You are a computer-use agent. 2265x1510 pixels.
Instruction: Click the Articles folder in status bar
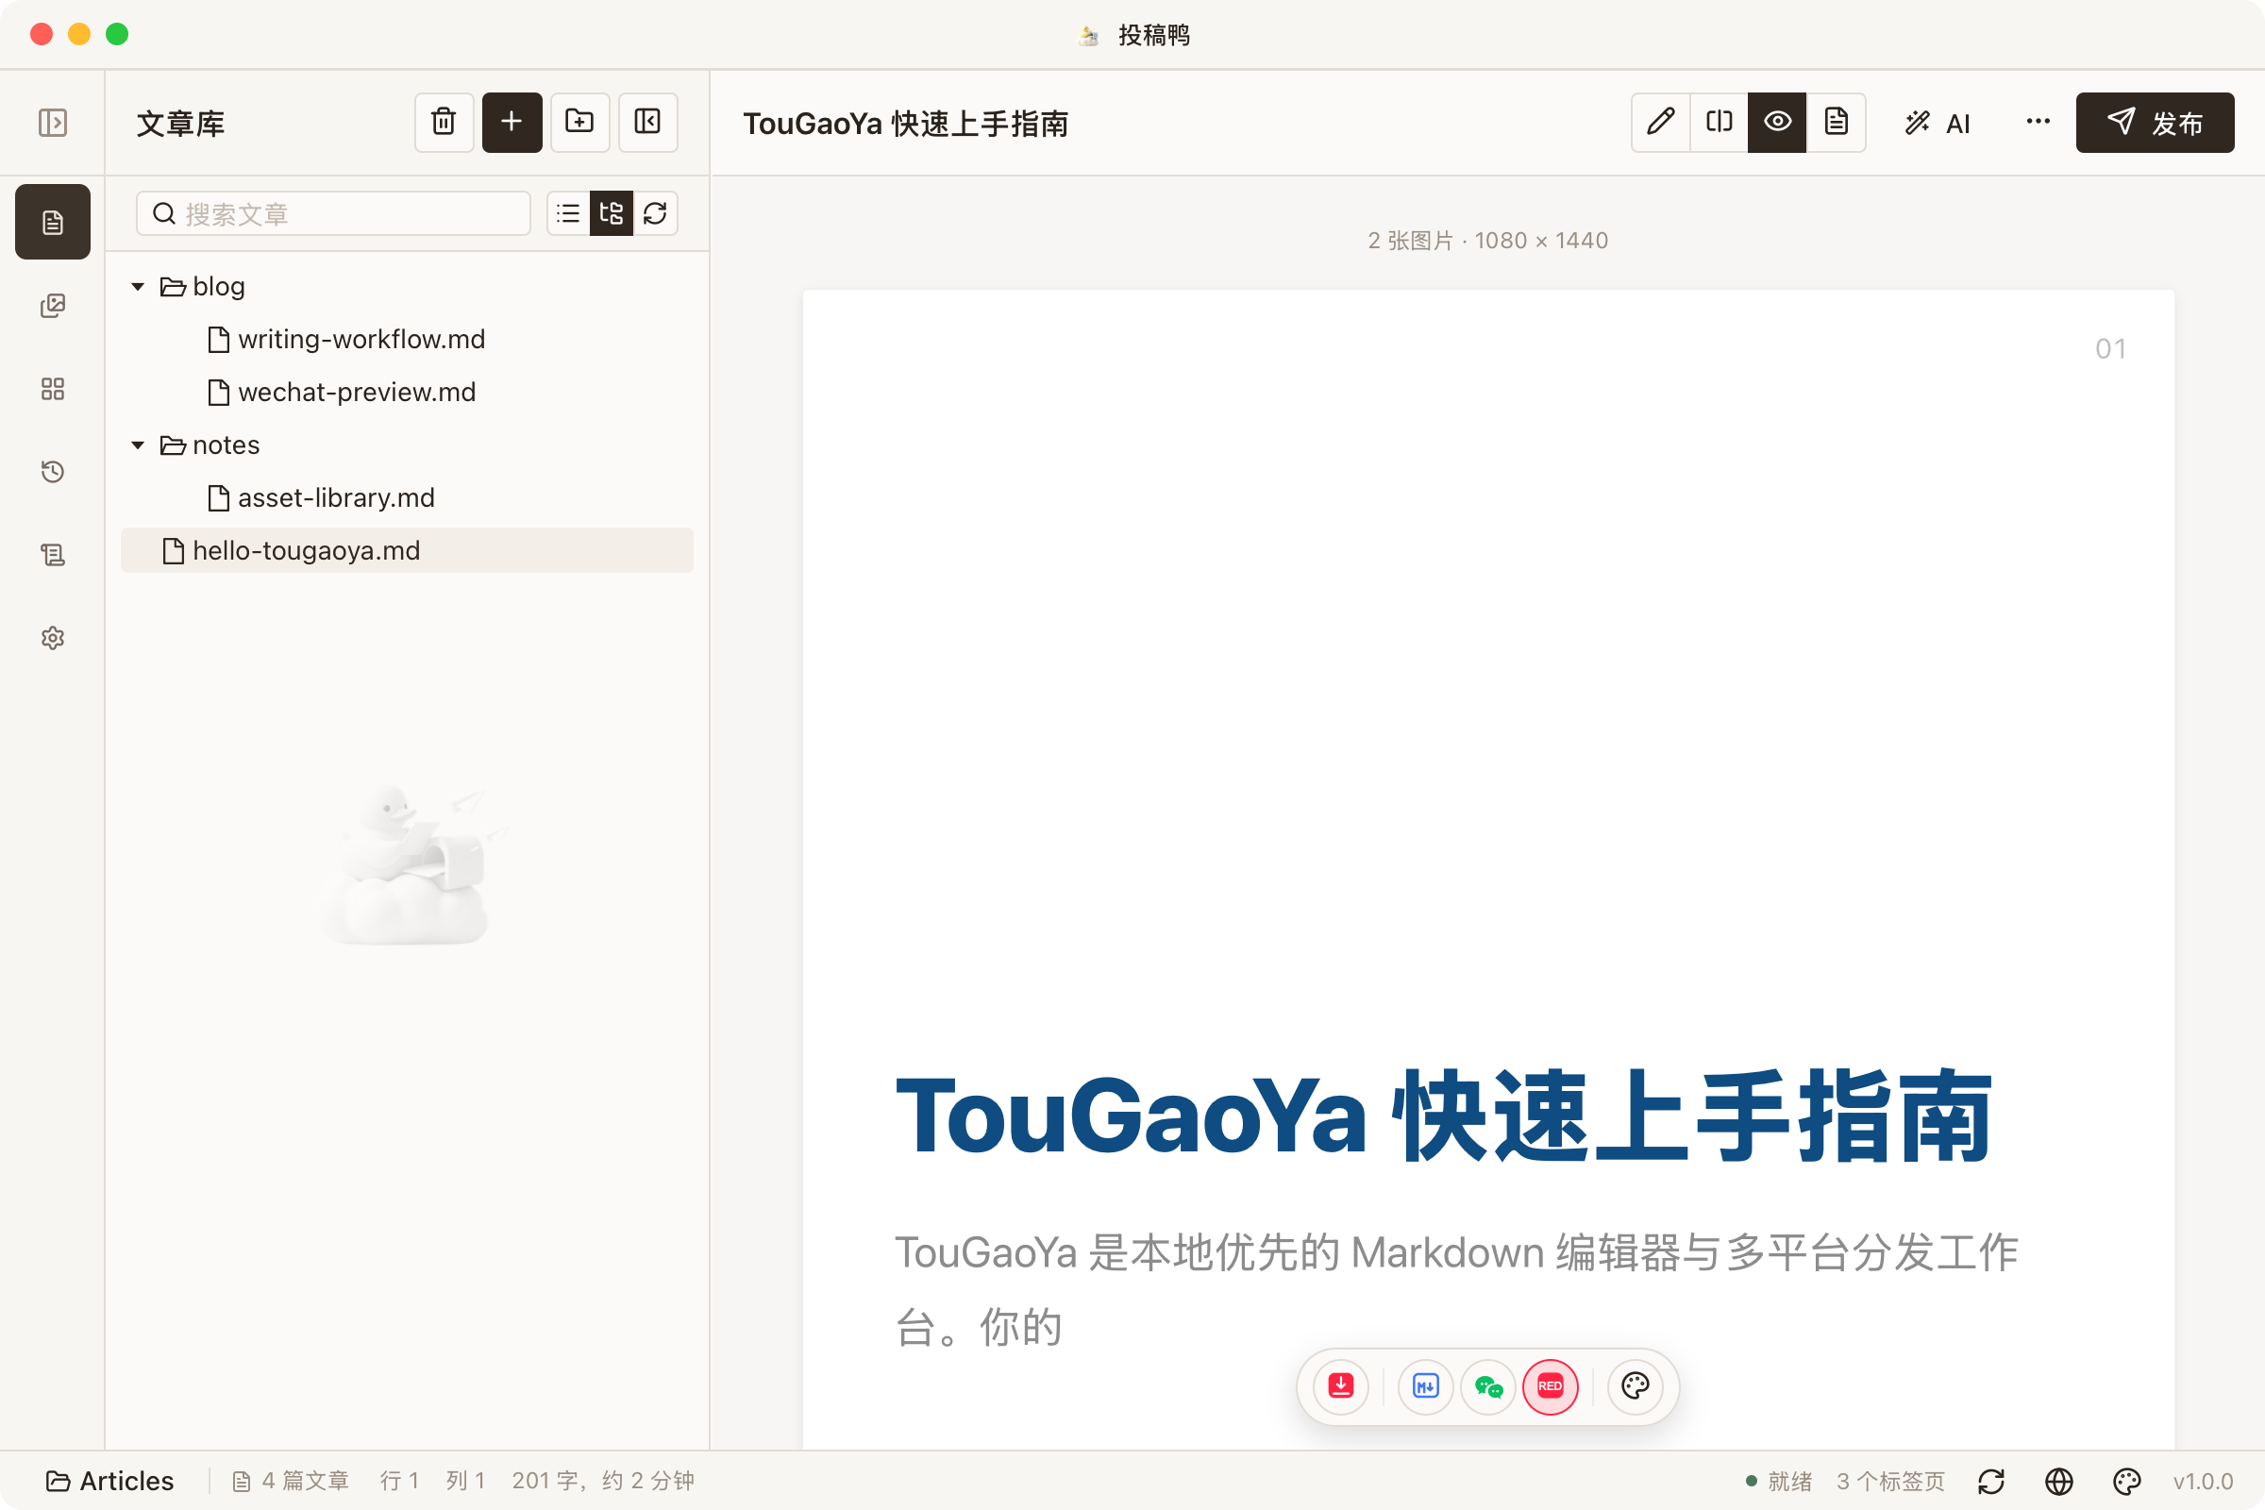(109, 1480)
